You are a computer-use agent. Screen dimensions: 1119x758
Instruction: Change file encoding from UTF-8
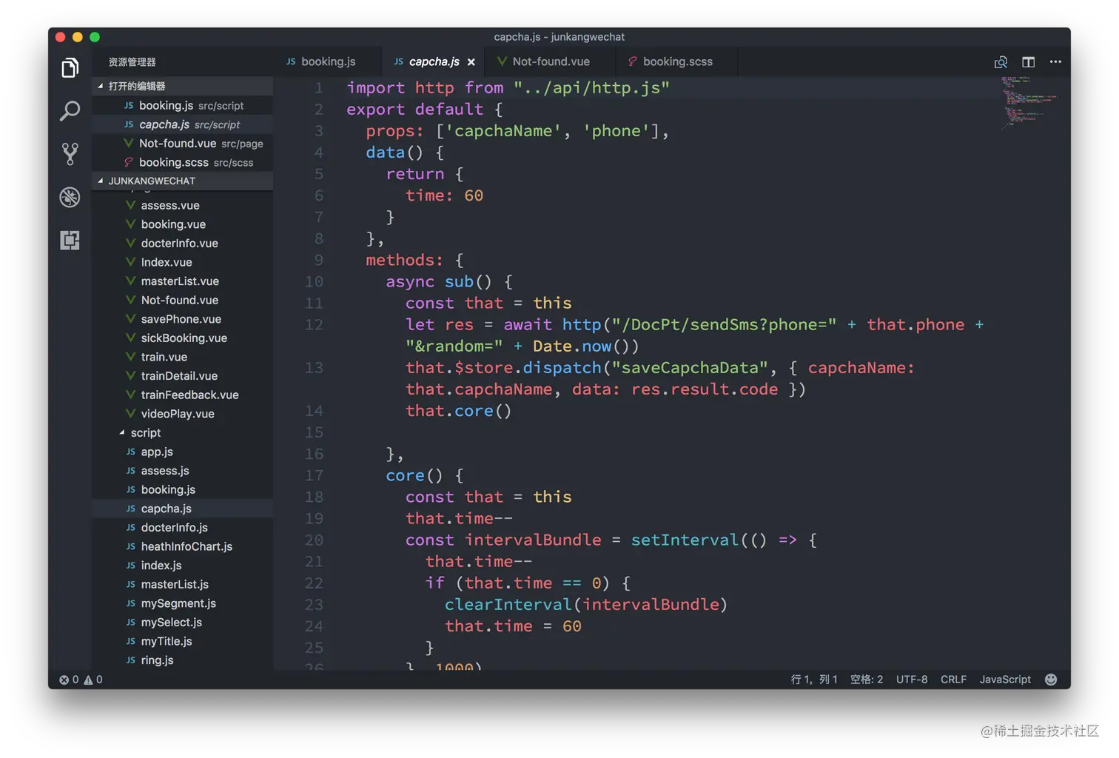click(912, 680)
